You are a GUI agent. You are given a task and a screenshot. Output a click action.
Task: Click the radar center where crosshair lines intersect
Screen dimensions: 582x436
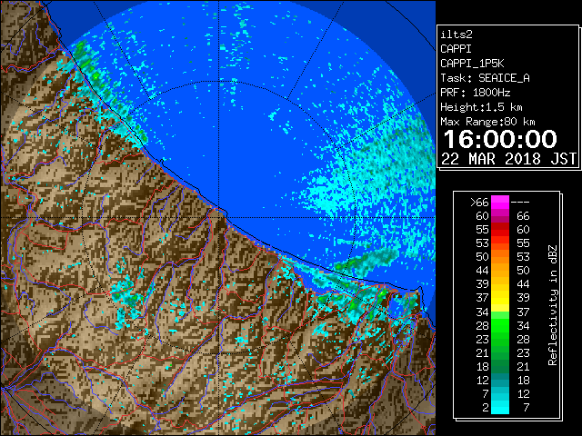219,217
